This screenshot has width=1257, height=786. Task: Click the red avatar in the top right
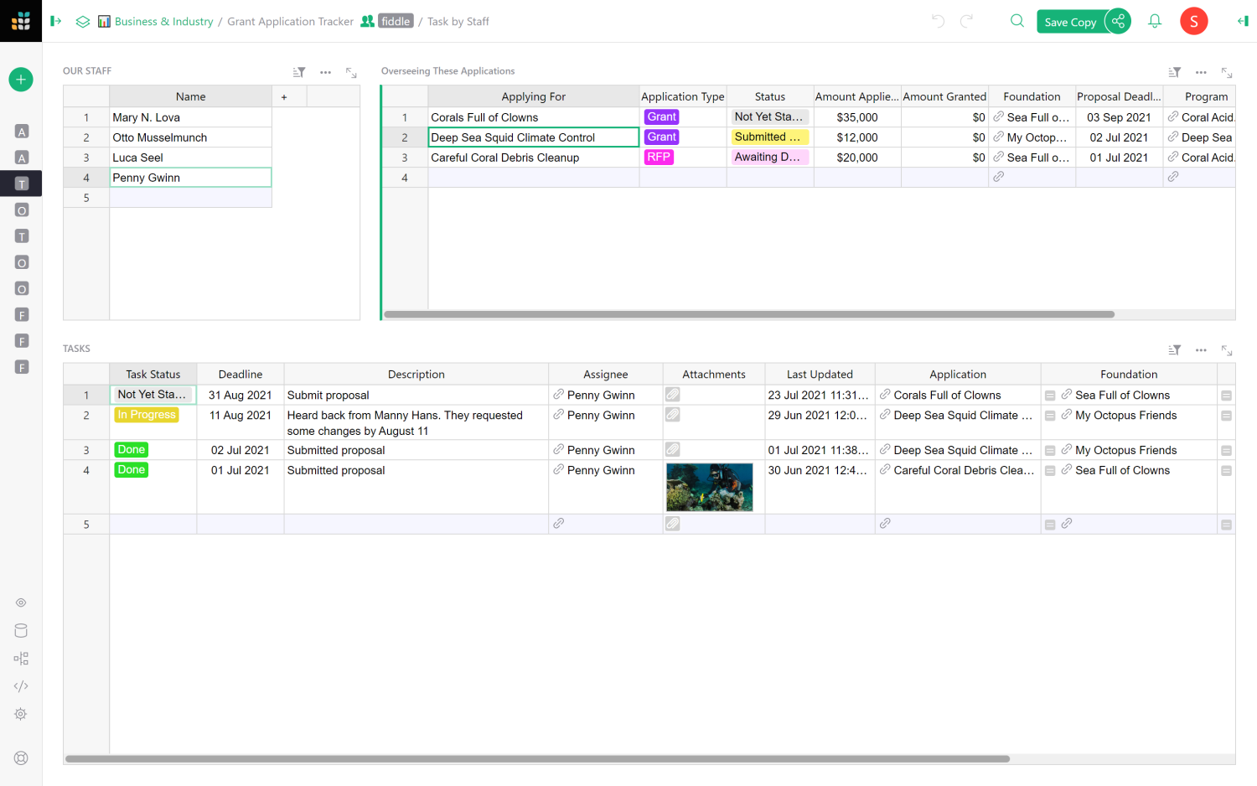tap(1193, 21)
